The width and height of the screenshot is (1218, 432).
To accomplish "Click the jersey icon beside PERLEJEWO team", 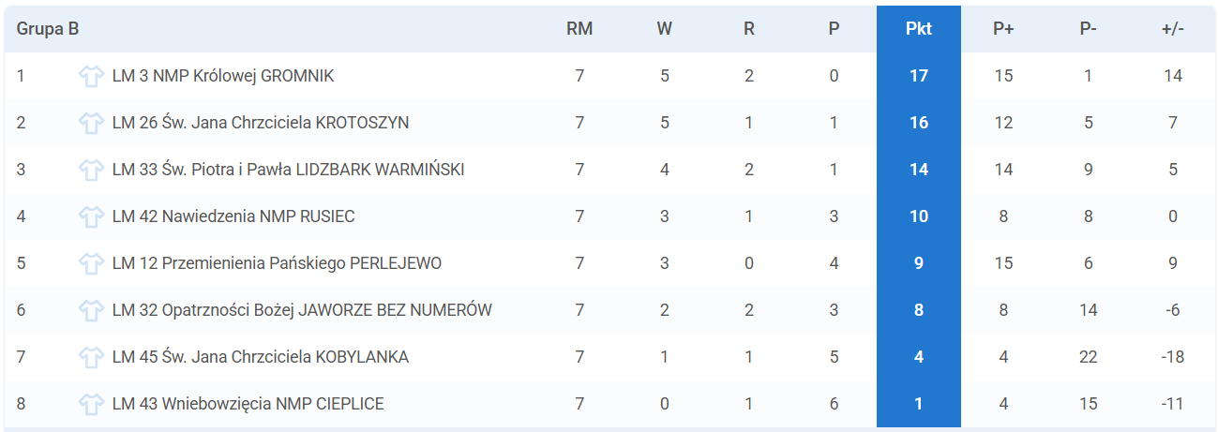I will (x=91, y=263).
